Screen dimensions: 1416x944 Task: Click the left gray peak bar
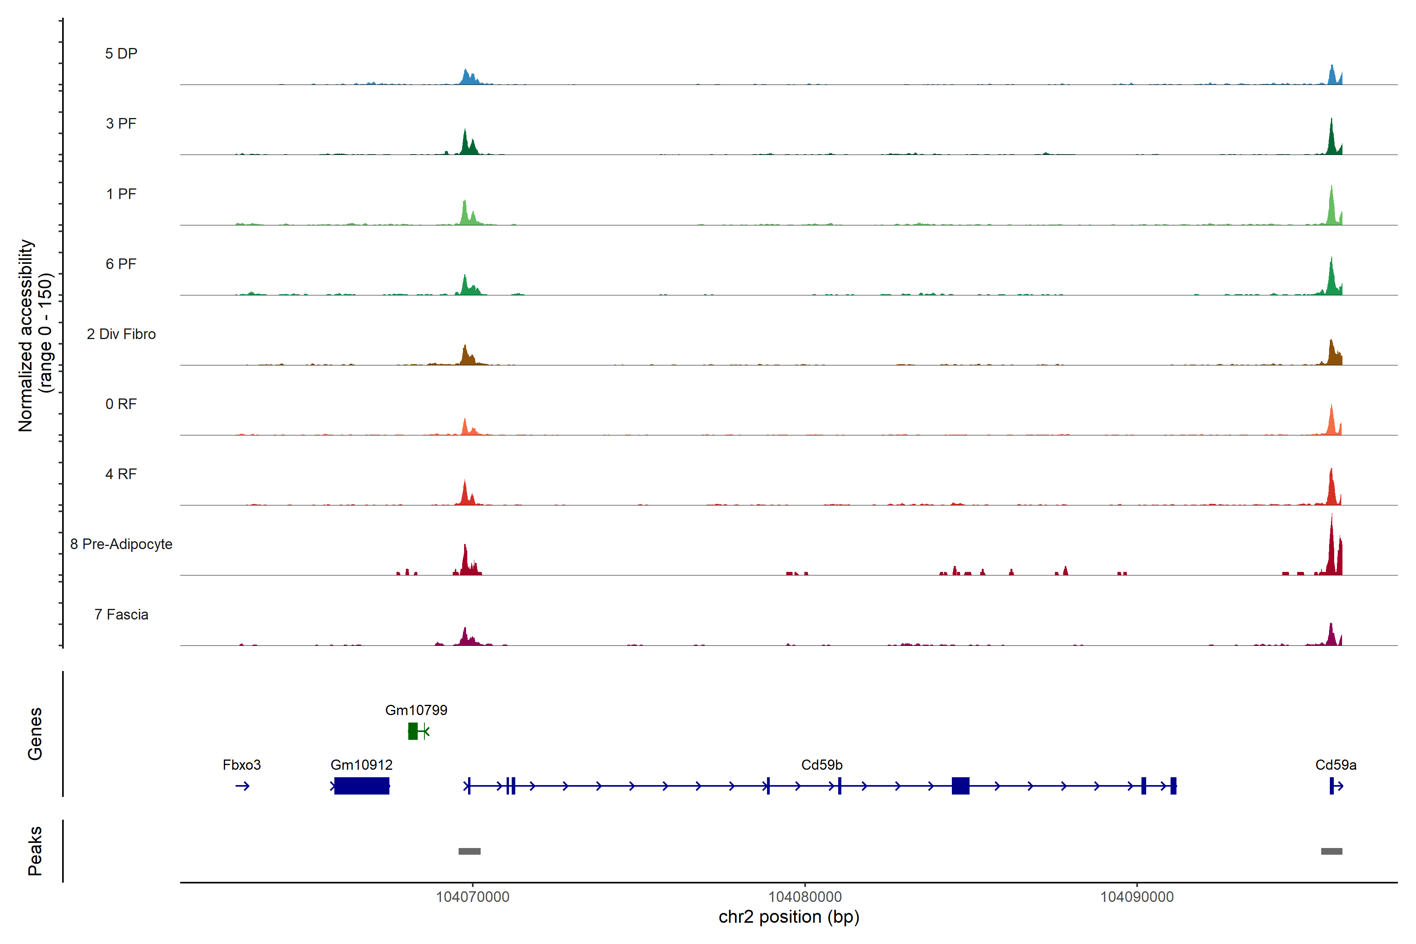pos(470,851)
